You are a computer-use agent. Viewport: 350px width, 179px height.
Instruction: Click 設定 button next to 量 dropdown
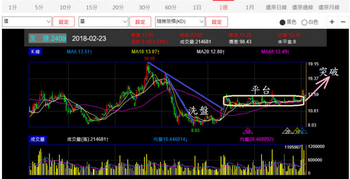(140, 22)
